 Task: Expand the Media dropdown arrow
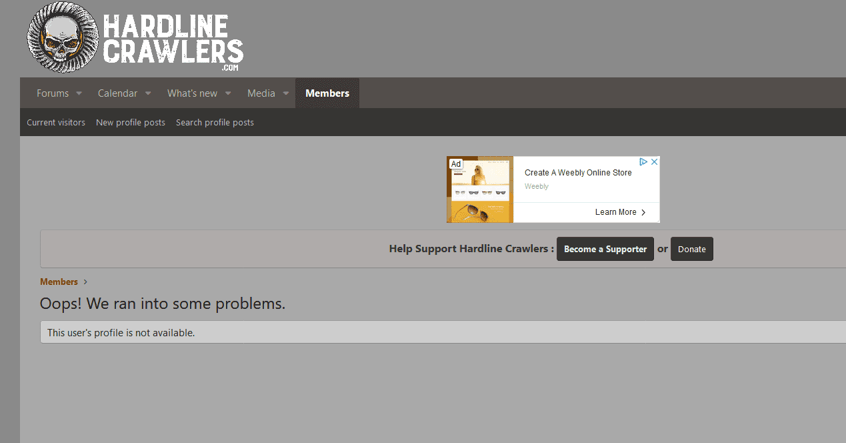(286, 93)
